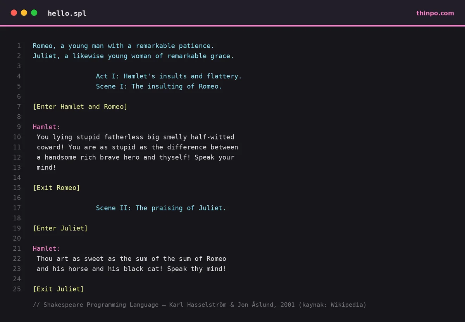Select the hello.spl file title
Screen dimensions: 465x322
pyautogui.click(x=67, y=13)
